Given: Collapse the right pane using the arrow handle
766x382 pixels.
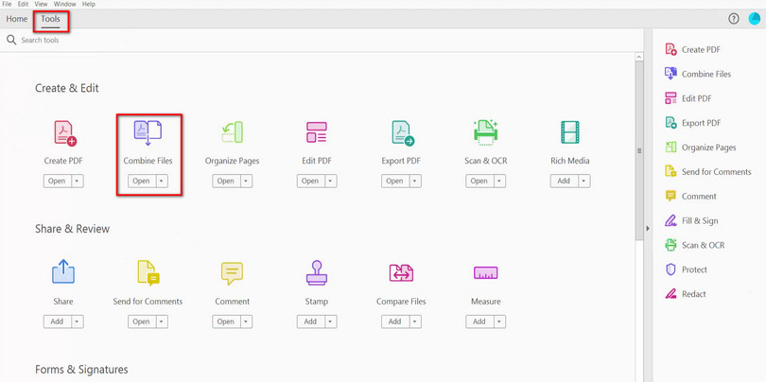Looking at the screenshot, I should (648, 228).
